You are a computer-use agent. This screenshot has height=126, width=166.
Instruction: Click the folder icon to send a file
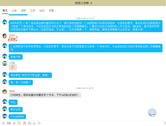(x=19, y=123)
